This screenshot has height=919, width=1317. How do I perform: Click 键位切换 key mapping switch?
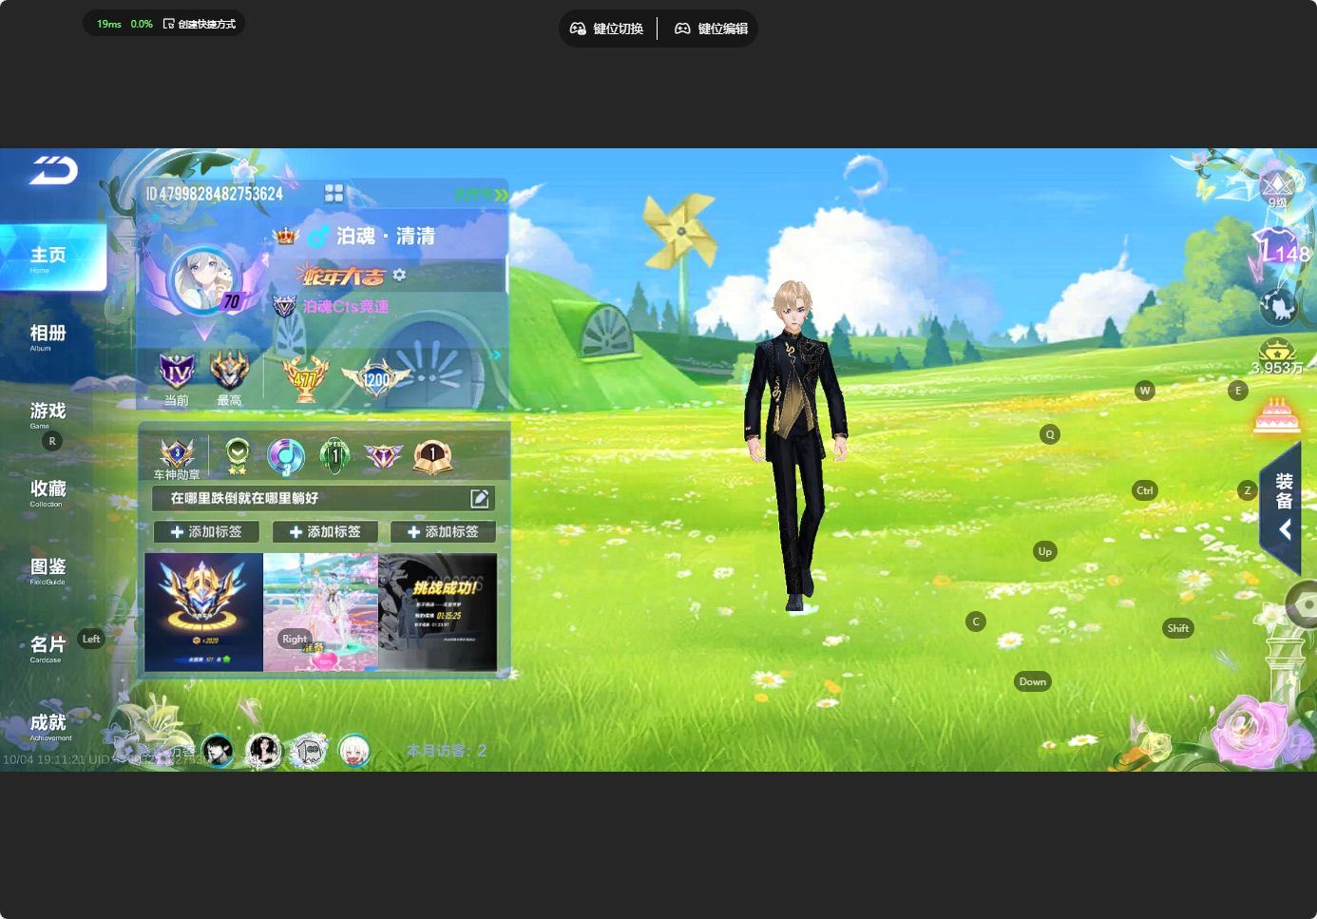click(x=607, y=29)
